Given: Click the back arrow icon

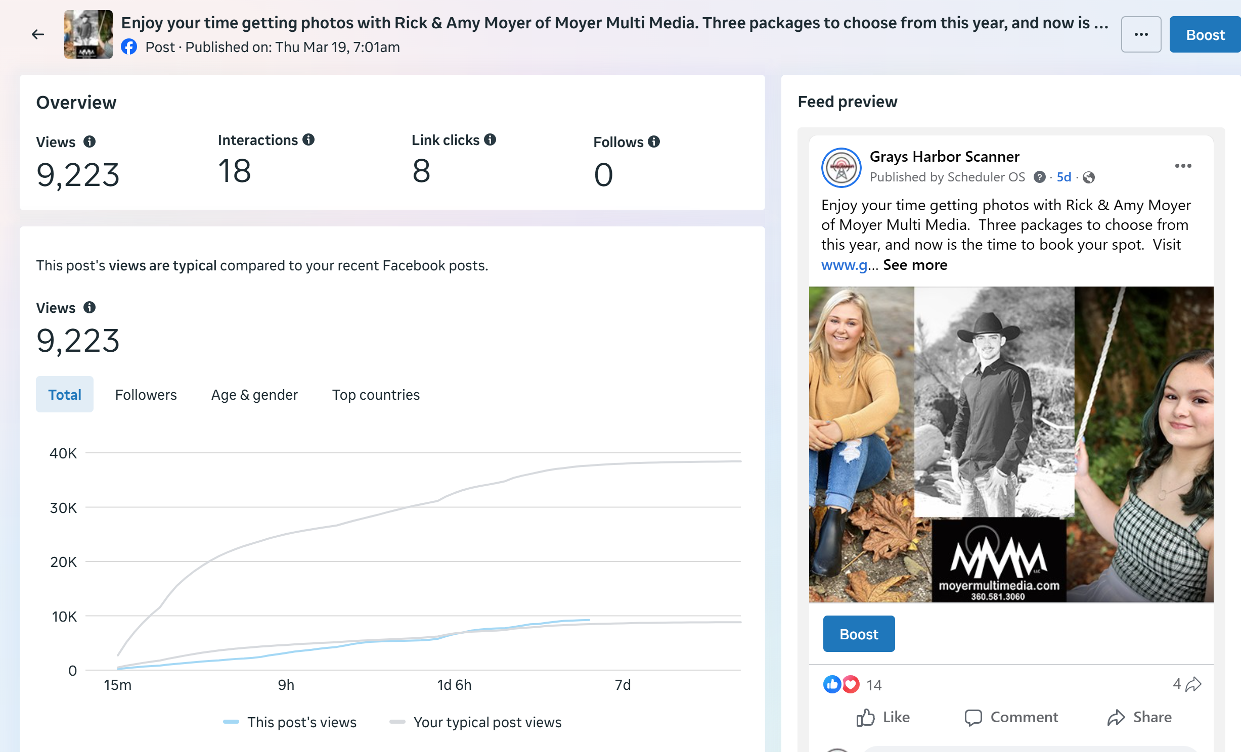Looking at the screenshot, I should pos(38,34).
